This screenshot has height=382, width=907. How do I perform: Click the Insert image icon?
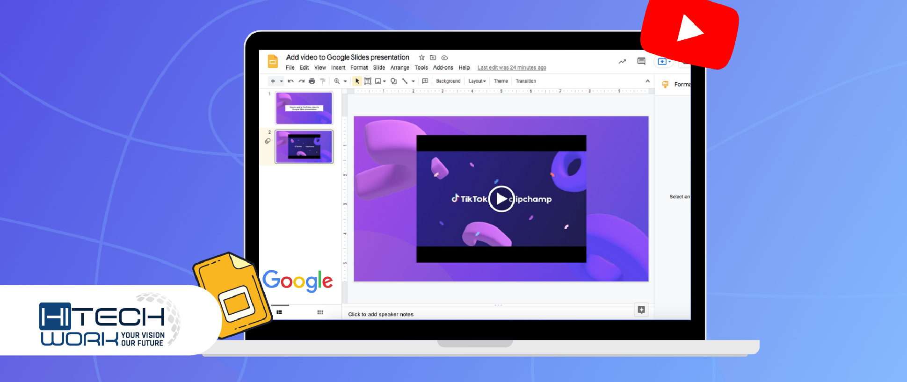[x=378, y=81]
